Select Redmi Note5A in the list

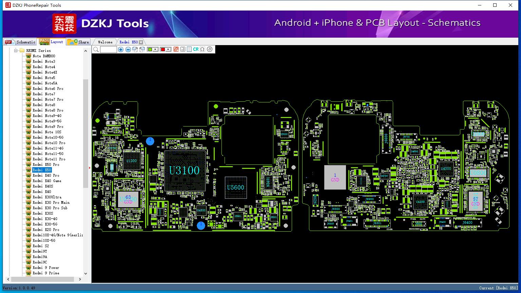pyautogui.click(x=45, y=83)
